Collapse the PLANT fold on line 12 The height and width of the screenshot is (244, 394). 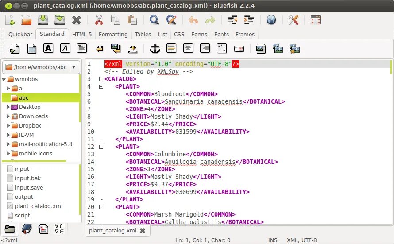[101, 147]
